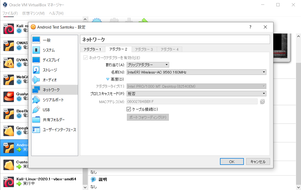Switch to アダプター 2 tab
The width and height of the screenshot is (301, 190).
point(118,49)
